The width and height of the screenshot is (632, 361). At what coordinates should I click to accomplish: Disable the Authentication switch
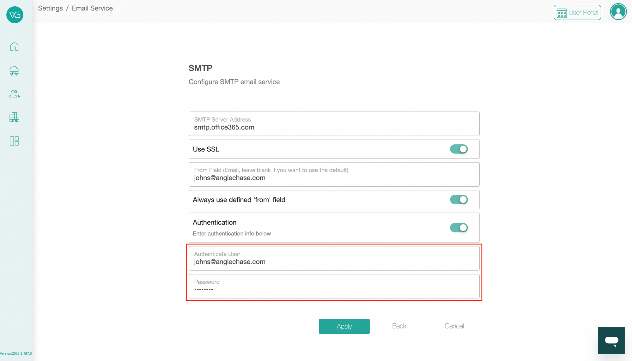[x=459, y=228]
